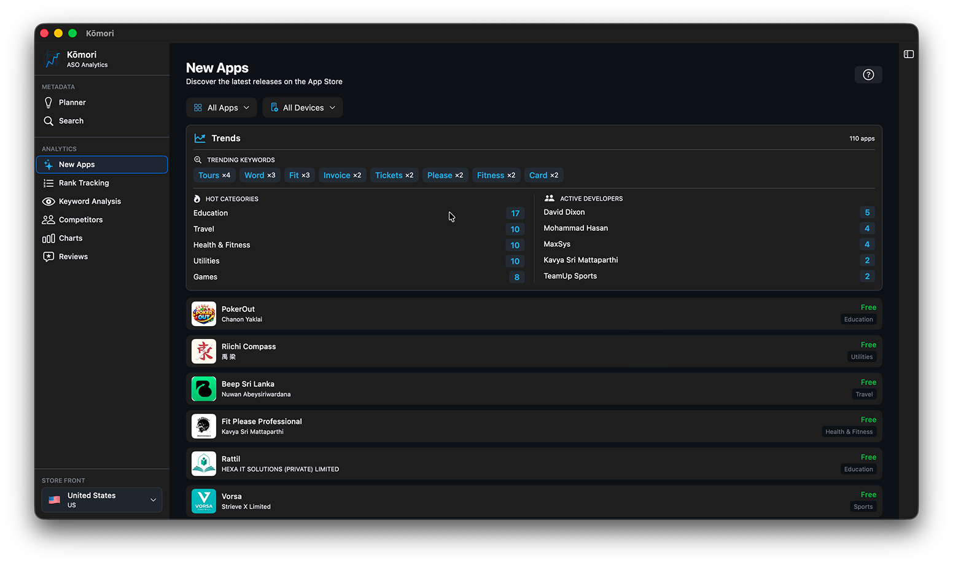Select the Tours trending keyword chip
This screenshot has width=953, height=565.
point(214,175)
